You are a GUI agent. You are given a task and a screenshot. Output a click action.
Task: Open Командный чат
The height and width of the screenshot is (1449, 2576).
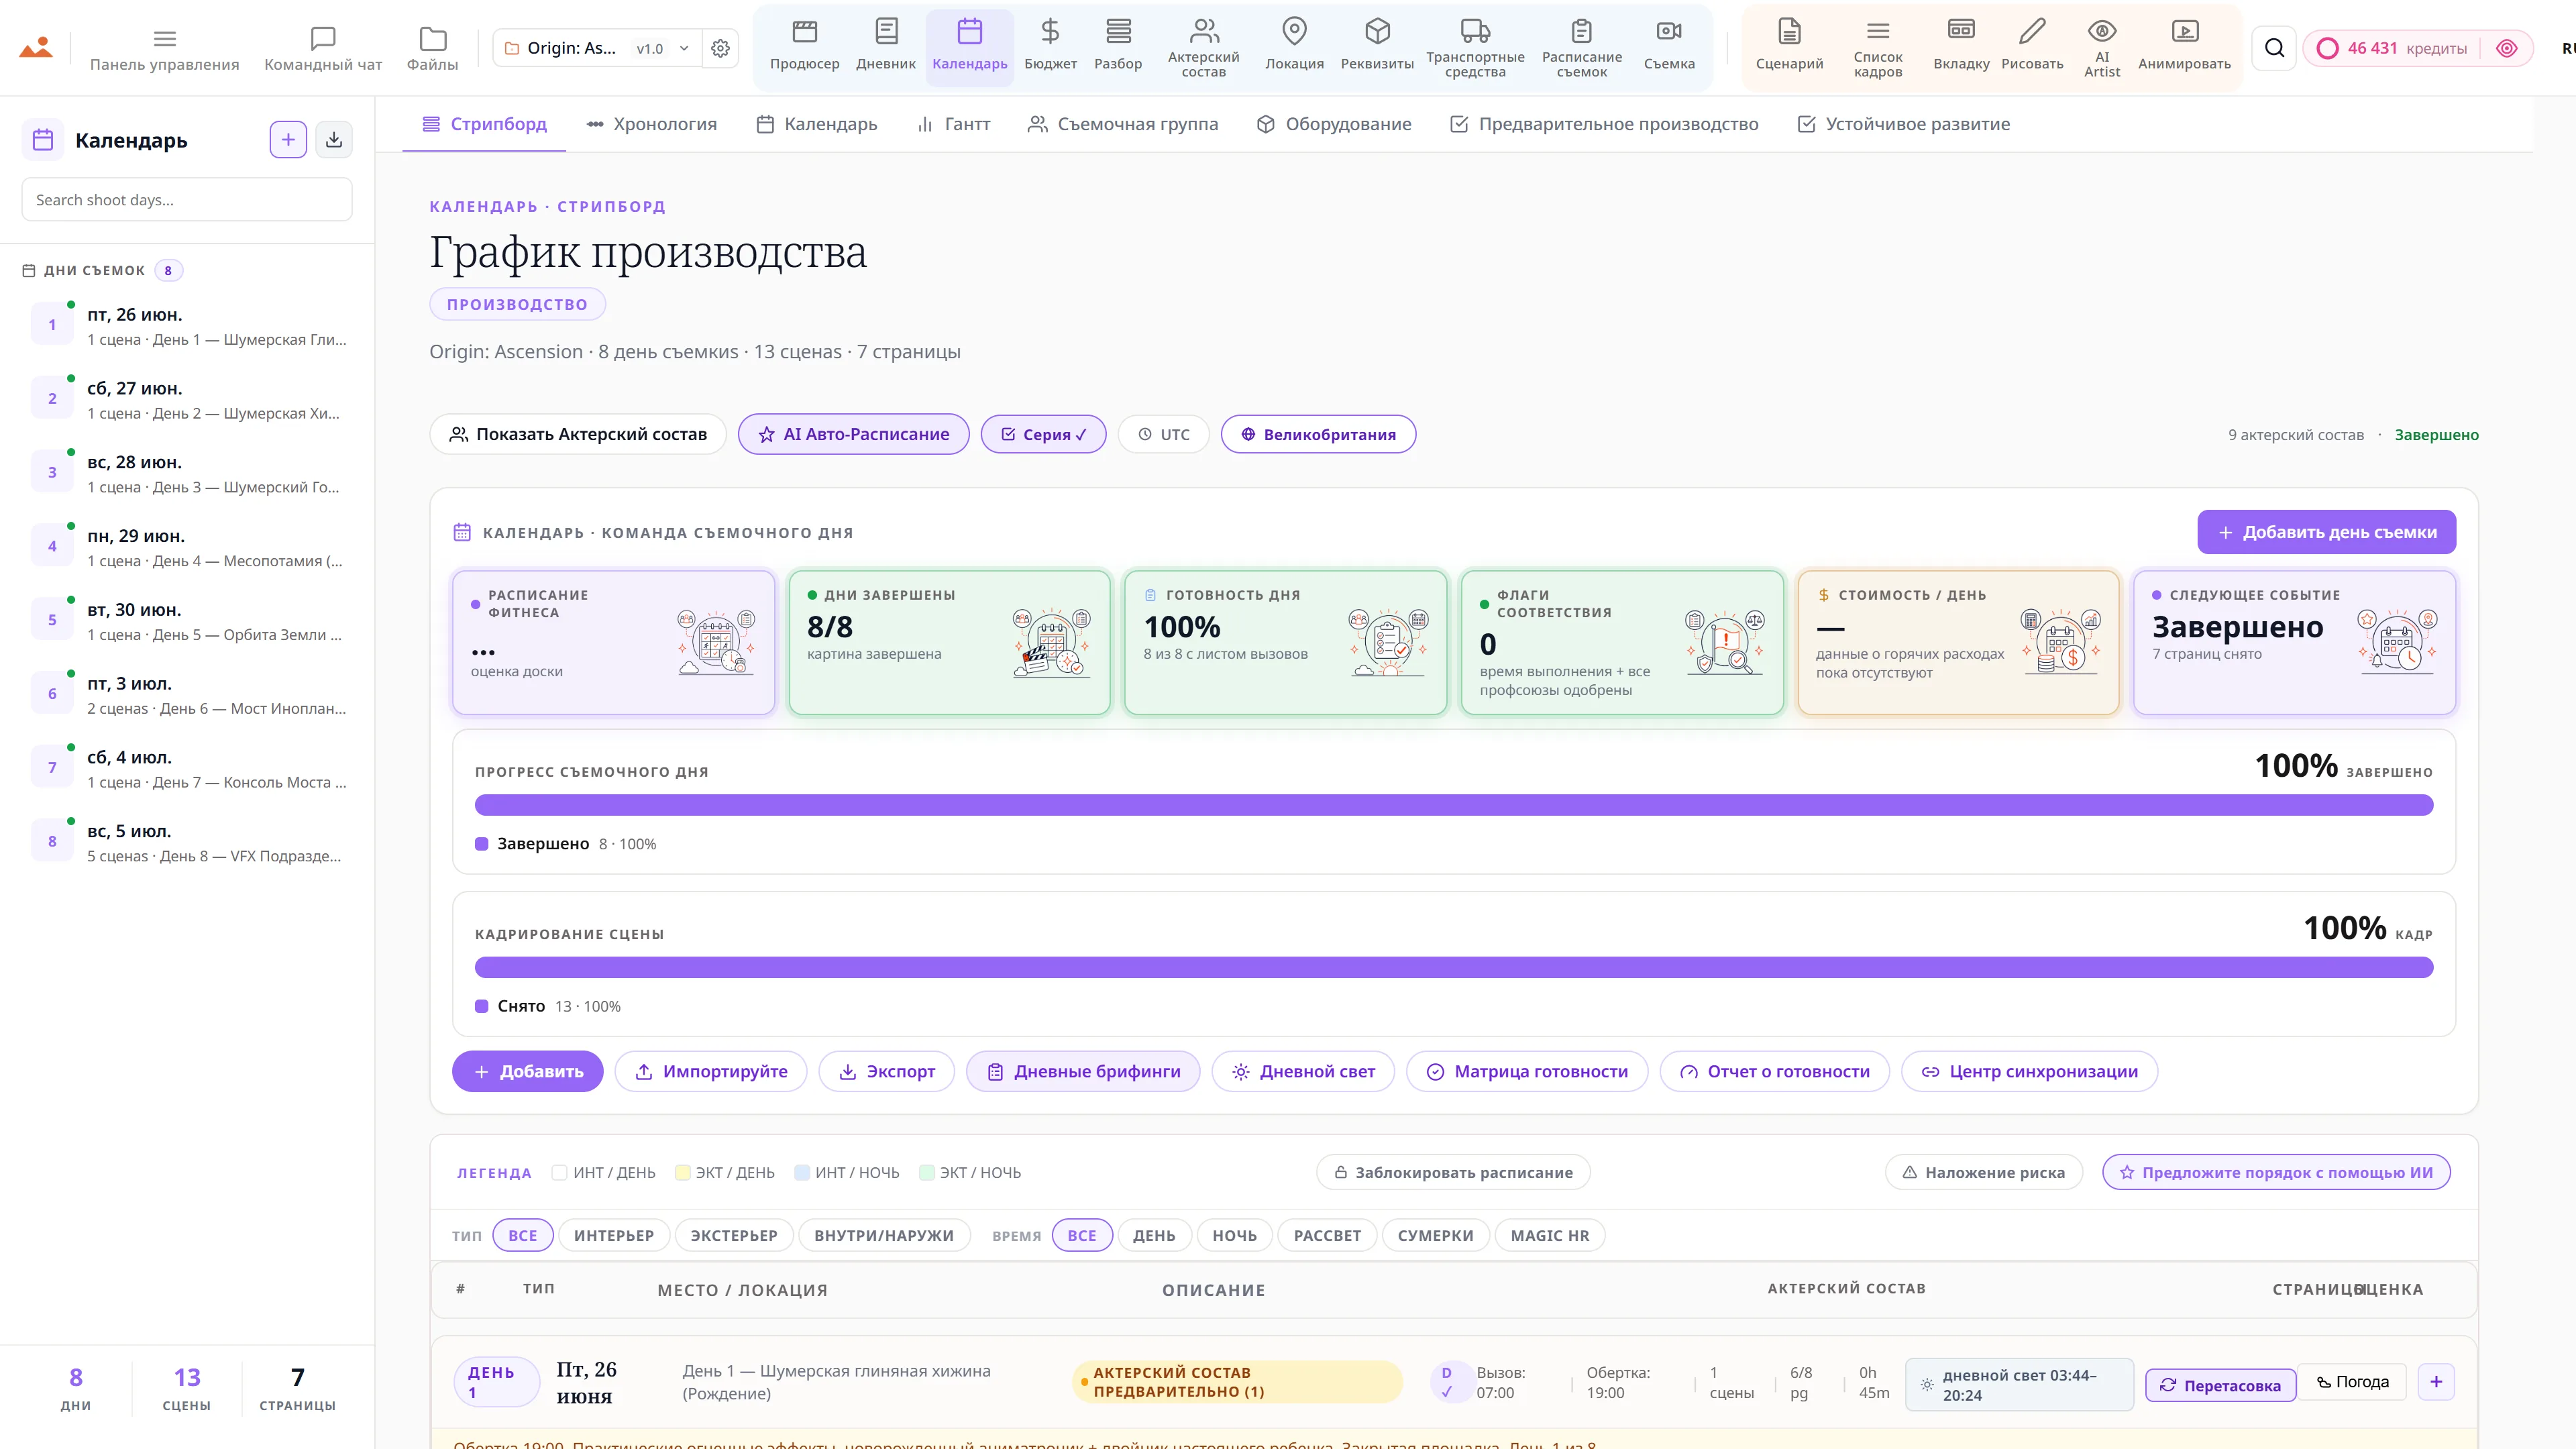coord(323,48)
